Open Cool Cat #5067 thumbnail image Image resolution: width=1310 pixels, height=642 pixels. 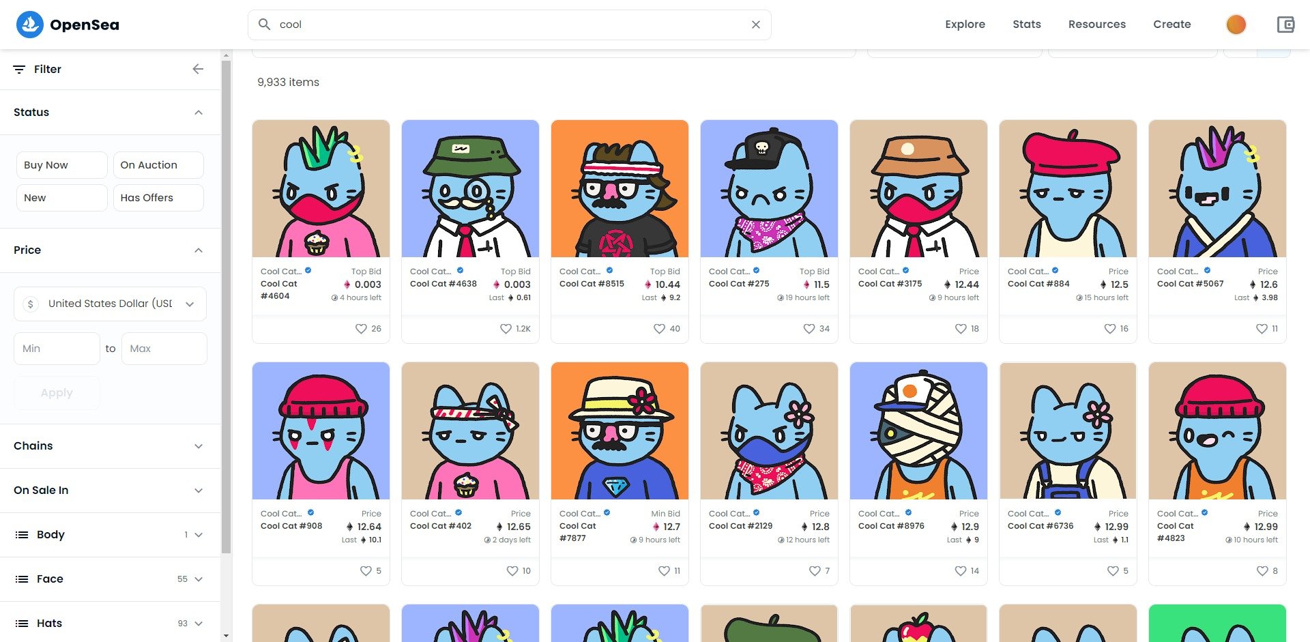(1217, 189)
